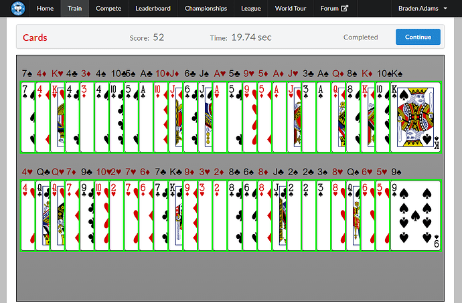The height and width of the screenshot is (303, 462).
Task: Switch to the Train section
Action: (x=74, y=9)
